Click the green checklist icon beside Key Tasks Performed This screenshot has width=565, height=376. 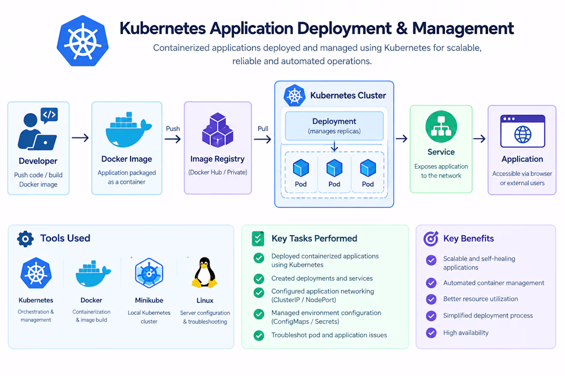click(x=258, y=239)
